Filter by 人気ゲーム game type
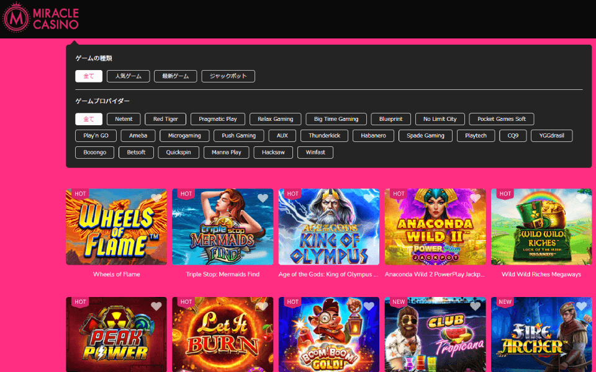 click(128, 76)
